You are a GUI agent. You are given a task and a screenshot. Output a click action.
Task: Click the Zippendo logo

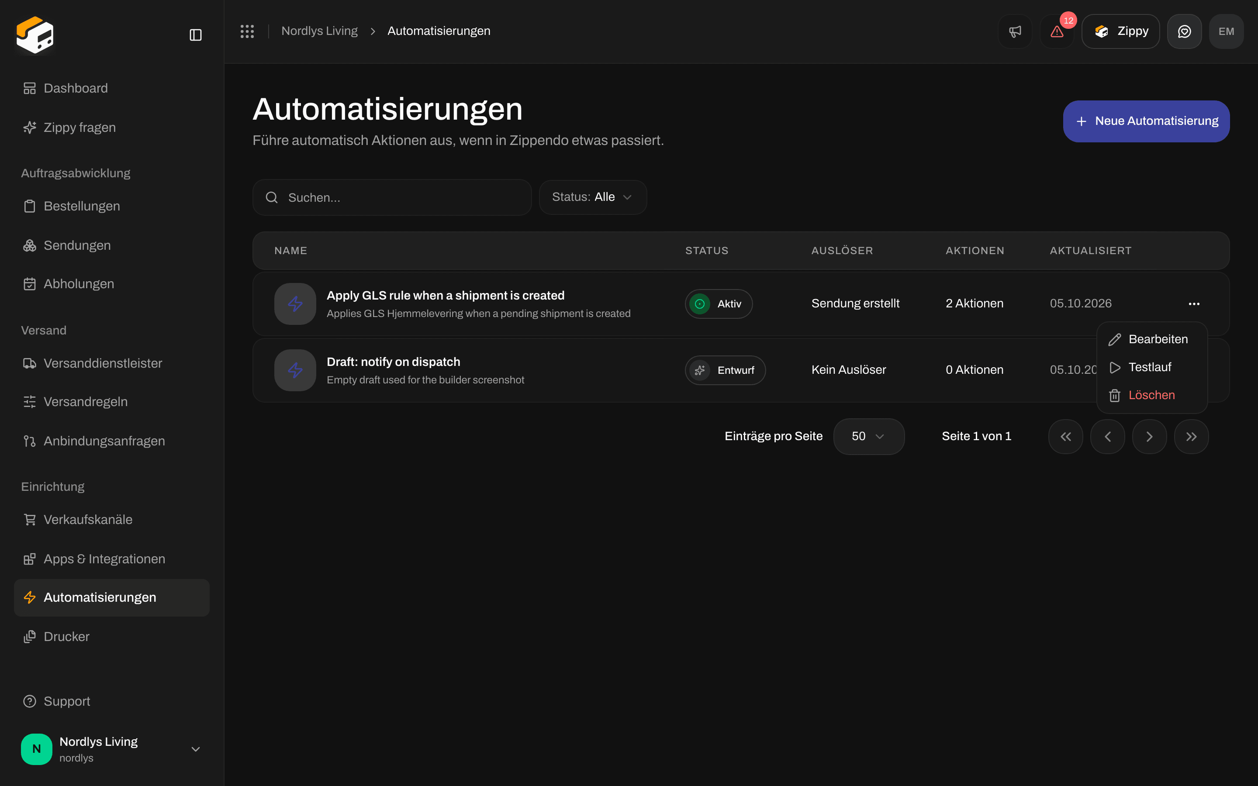click(x=35, y=34)
